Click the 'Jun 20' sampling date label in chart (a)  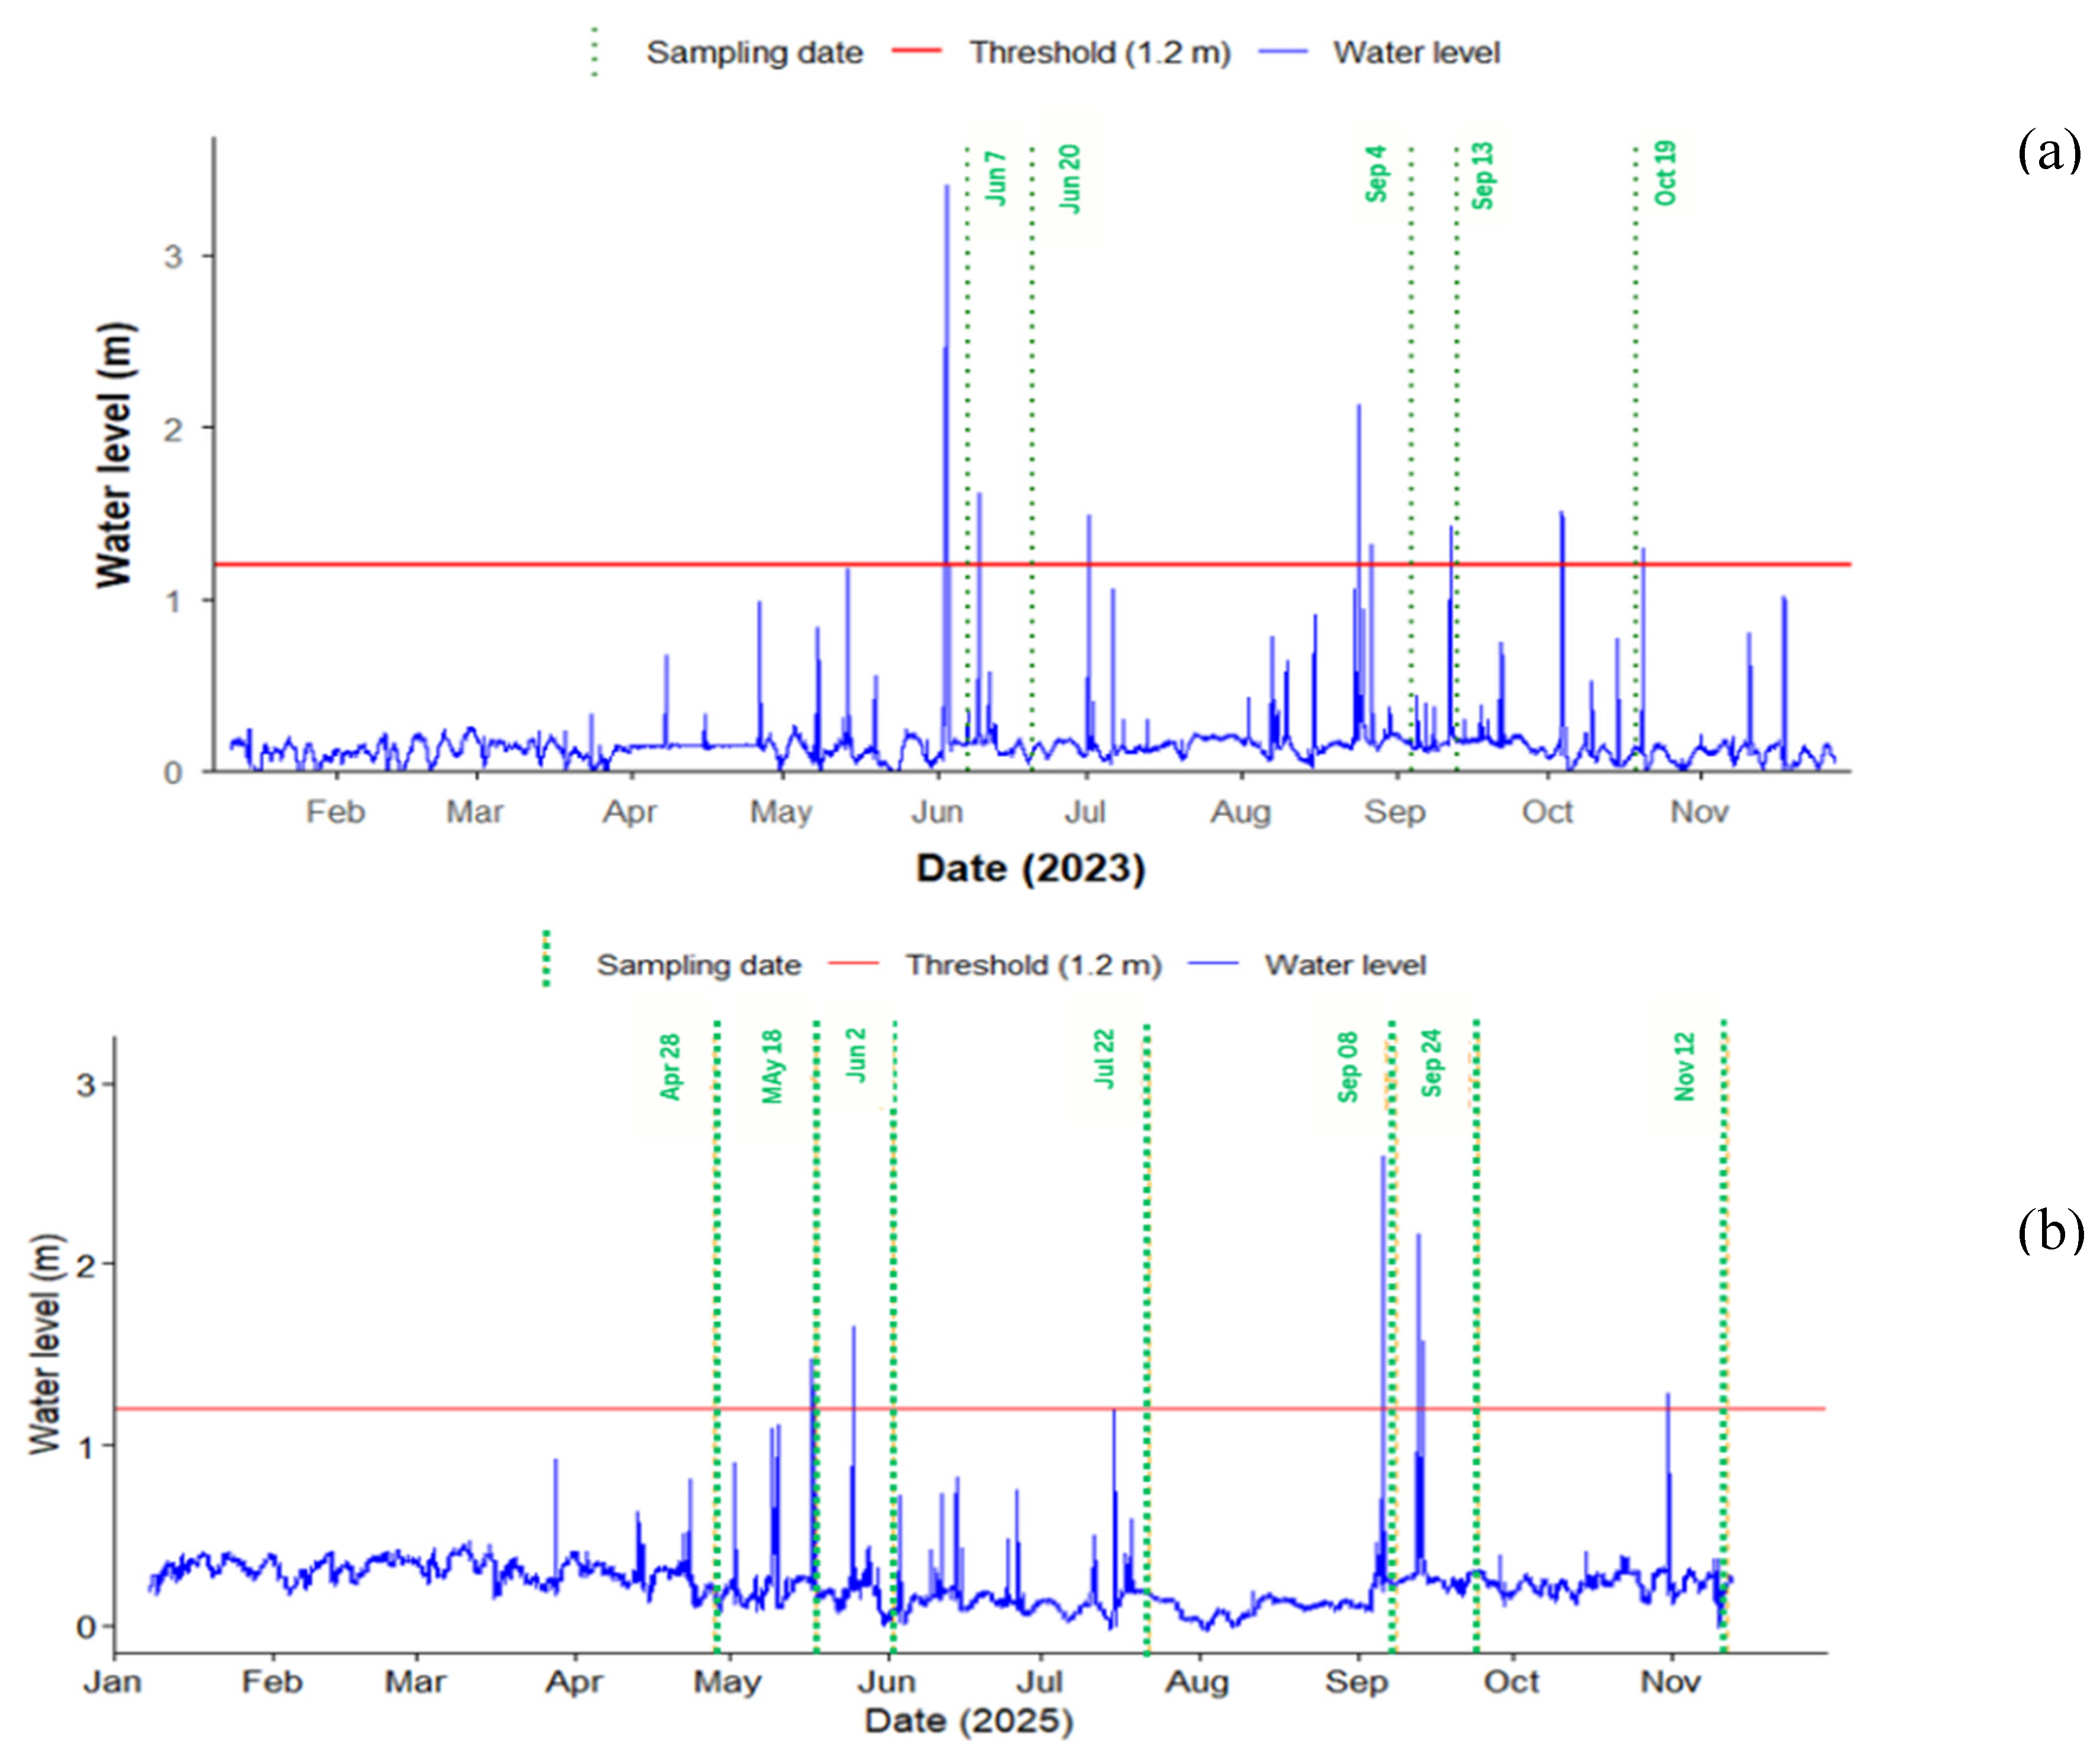1070,178
